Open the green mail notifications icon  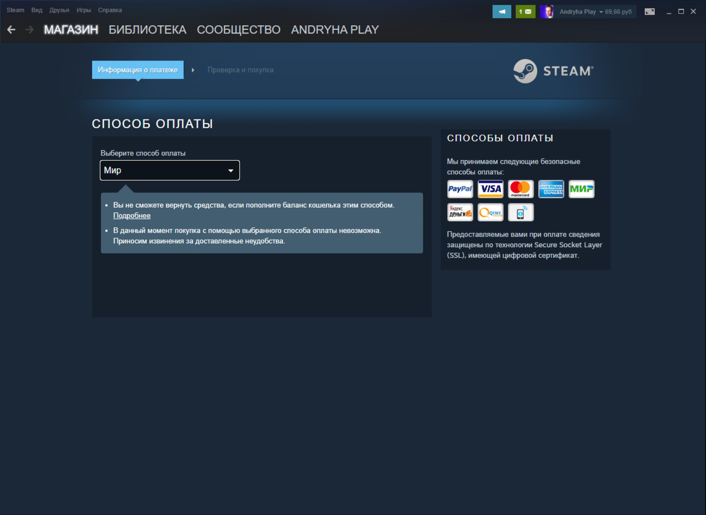[525, 11]
